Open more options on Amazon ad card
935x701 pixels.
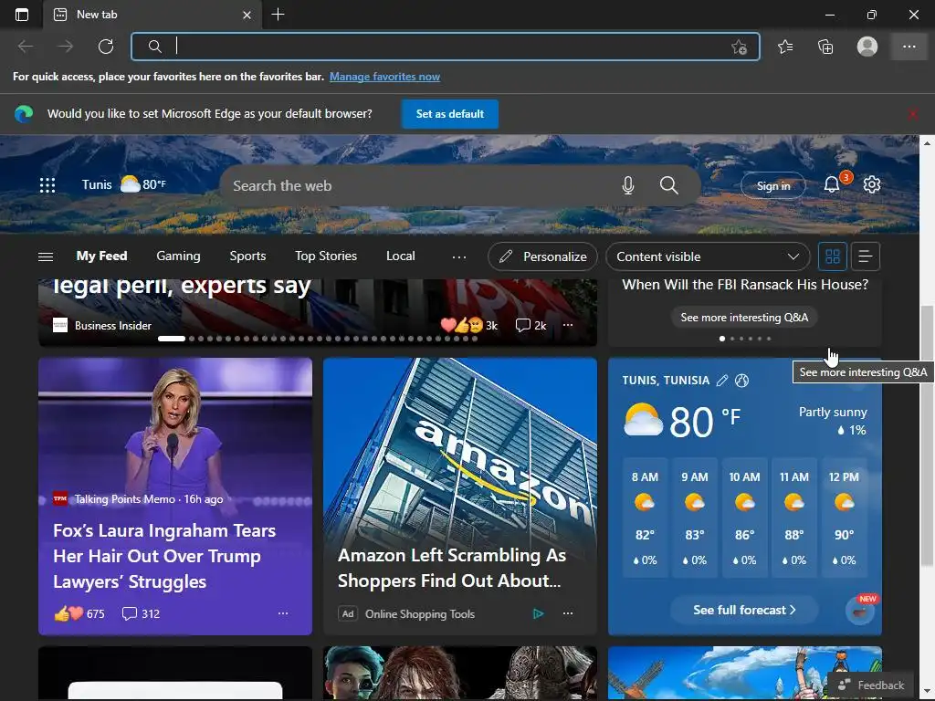click(x=568, y=613)
